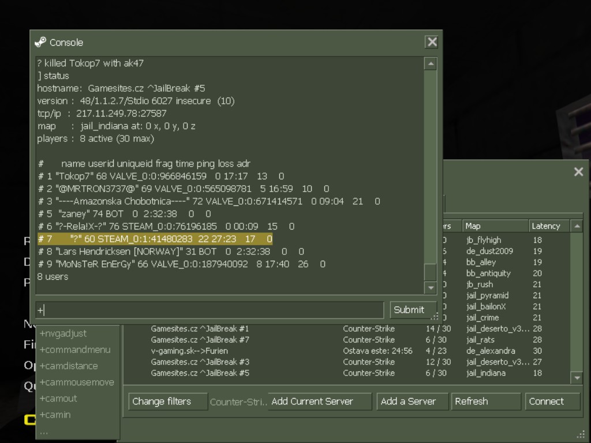Click the highlighted player #7 console line
This screenshot has height=443, width=591.
tap(155, 239)
